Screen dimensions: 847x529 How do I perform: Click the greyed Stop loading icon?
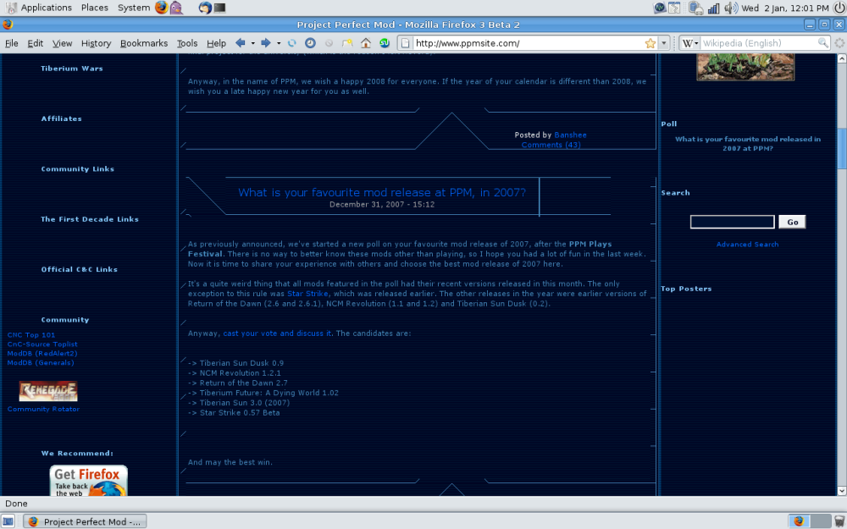point(329,43)
